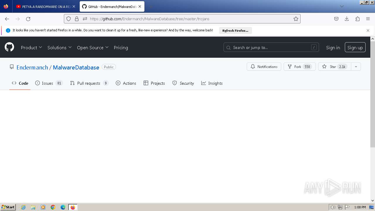Open the Pricing link
The width and height of the screenshot is (375, 211).
[x=121, y=47]
